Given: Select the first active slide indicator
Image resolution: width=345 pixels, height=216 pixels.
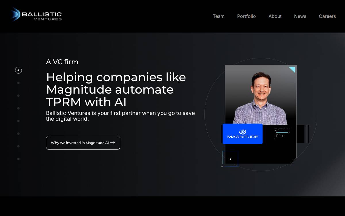Looking at the screenshot, I should click(18, 70).
